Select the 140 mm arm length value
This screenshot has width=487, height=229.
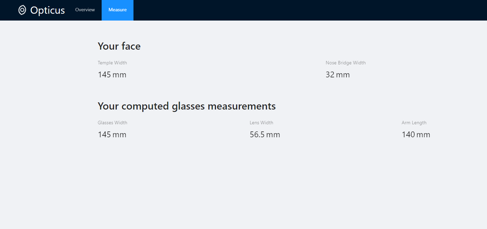point(416,135)
